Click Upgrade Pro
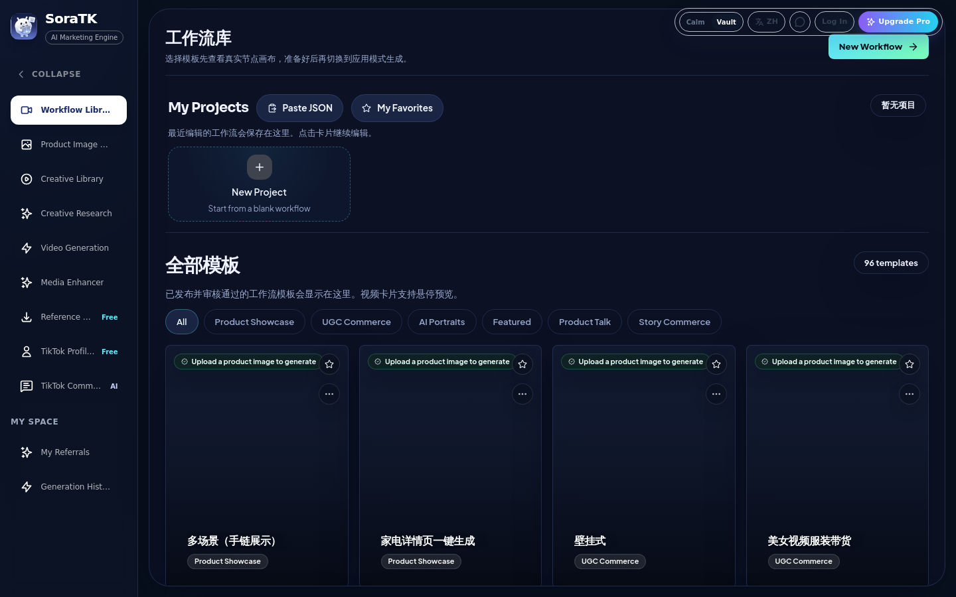The width and height of the screenshot is (956, 597). click(x=898, y=22)
